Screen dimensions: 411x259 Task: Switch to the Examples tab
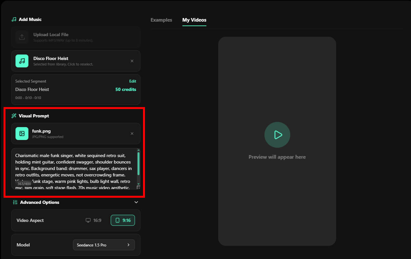click(161, 20)
